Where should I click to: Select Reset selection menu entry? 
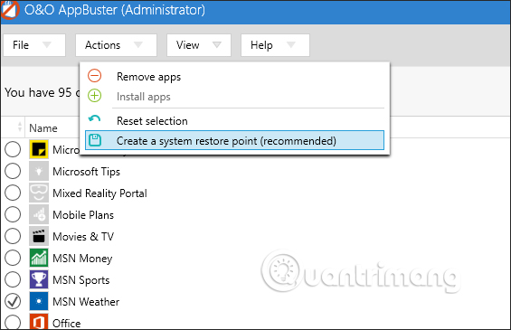[234, 121]
